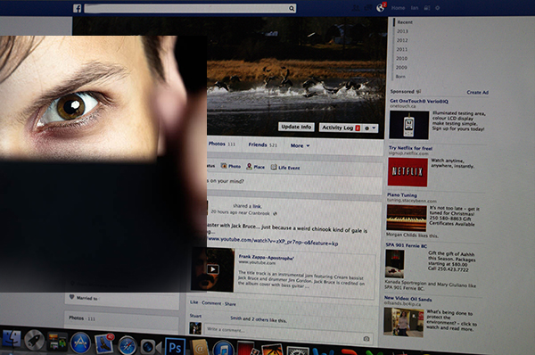Open the account settings gear in header
The height and width of the screenshot is (355, 535).
coord(438,8)
